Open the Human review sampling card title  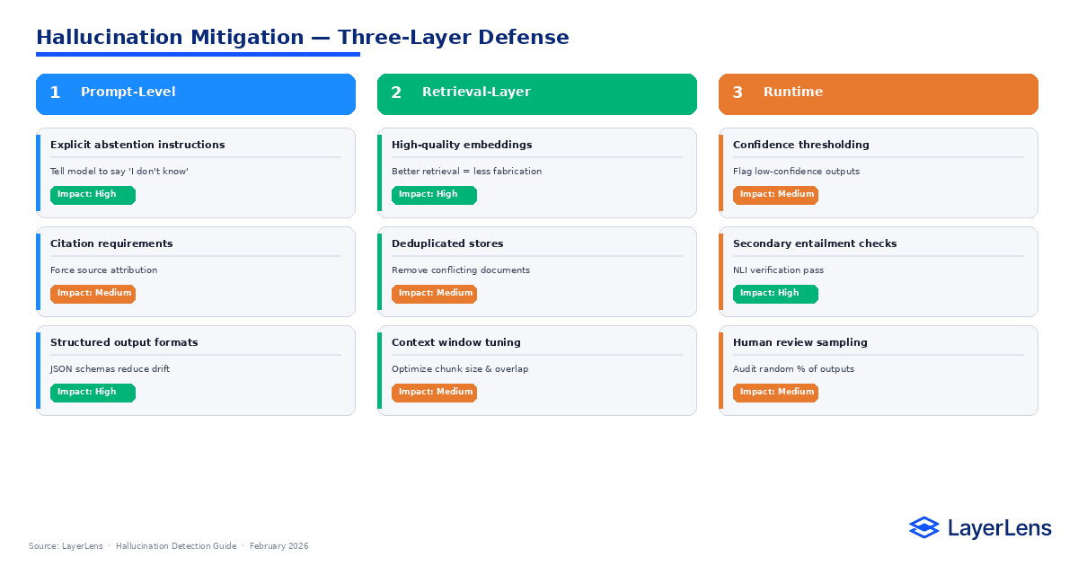click(x=800, y=342)
